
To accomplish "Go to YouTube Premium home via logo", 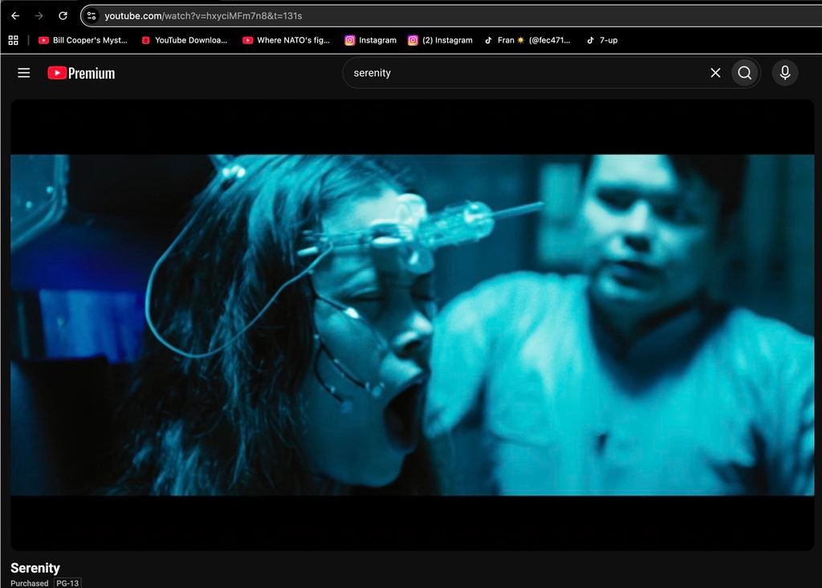I will tap(81, 73).
